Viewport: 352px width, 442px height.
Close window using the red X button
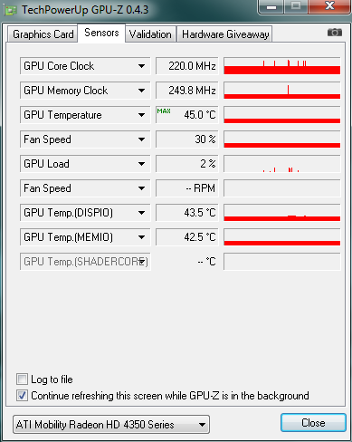pos(329,6)
